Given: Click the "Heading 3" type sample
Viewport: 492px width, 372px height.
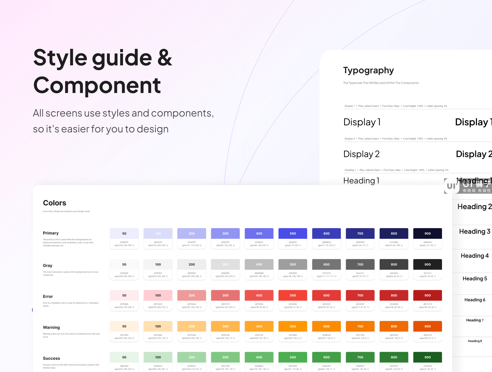Looking at the screenshot, I should click(x=475, y=231).
